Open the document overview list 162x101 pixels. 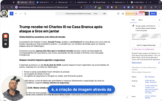point(25,14)
